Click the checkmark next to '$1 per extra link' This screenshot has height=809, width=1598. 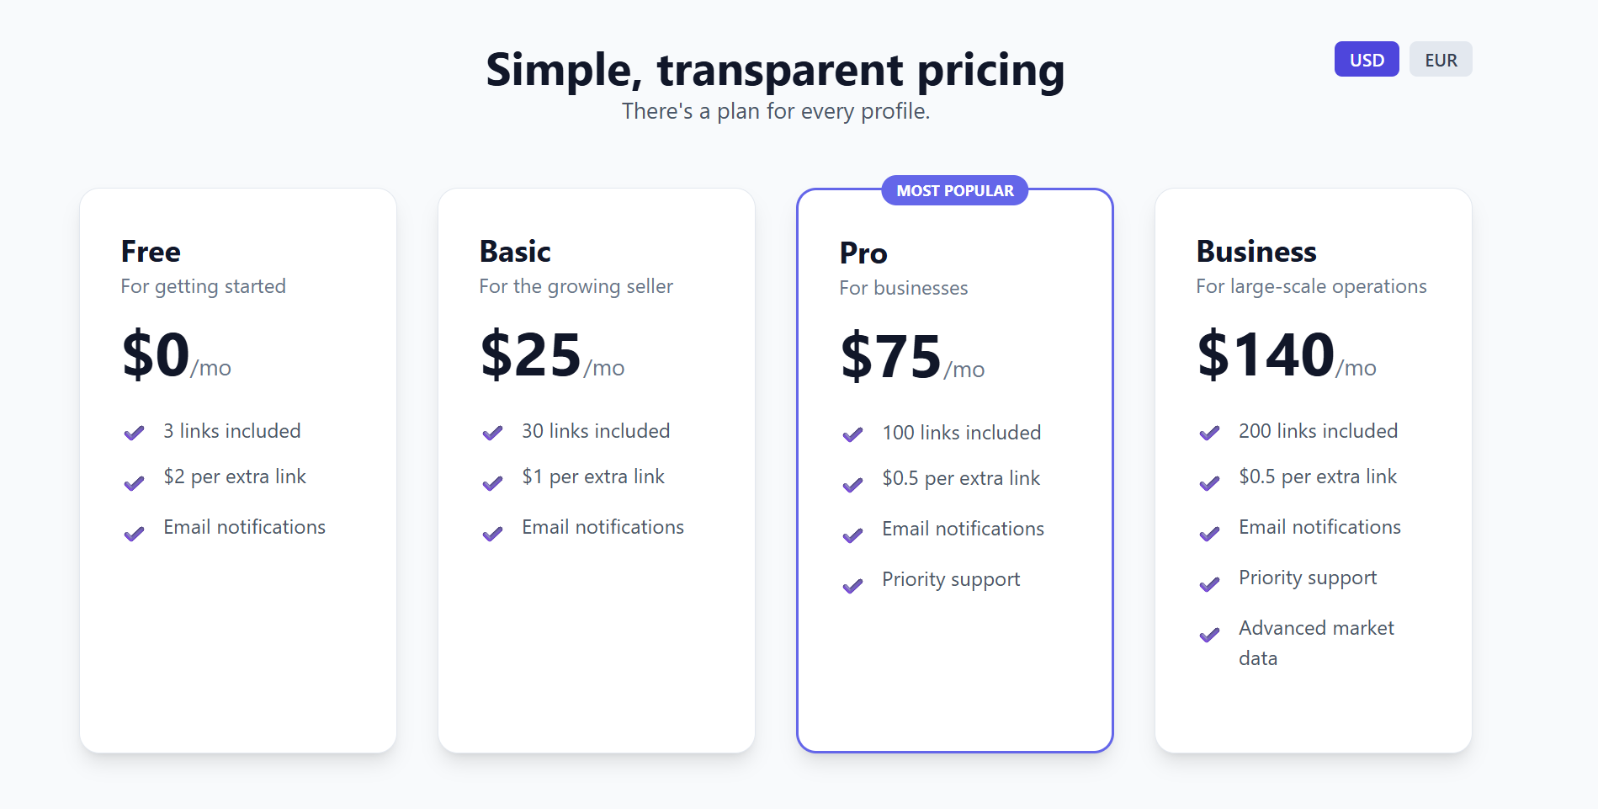[x=491, y=482]
